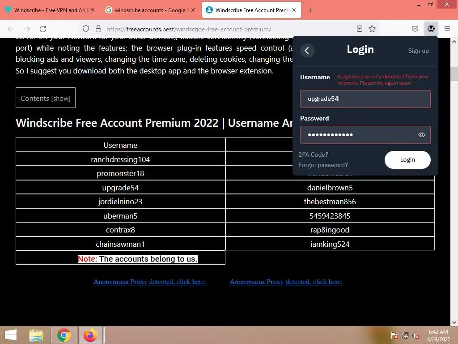Toggle password visibility eye icon
Image resolution: width=458 pixels, height=344 pixels.
pos(421,135)
